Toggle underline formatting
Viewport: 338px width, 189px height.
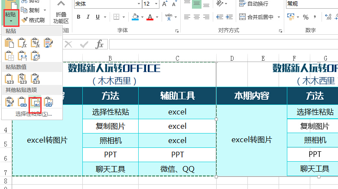(x=97, y=17)
